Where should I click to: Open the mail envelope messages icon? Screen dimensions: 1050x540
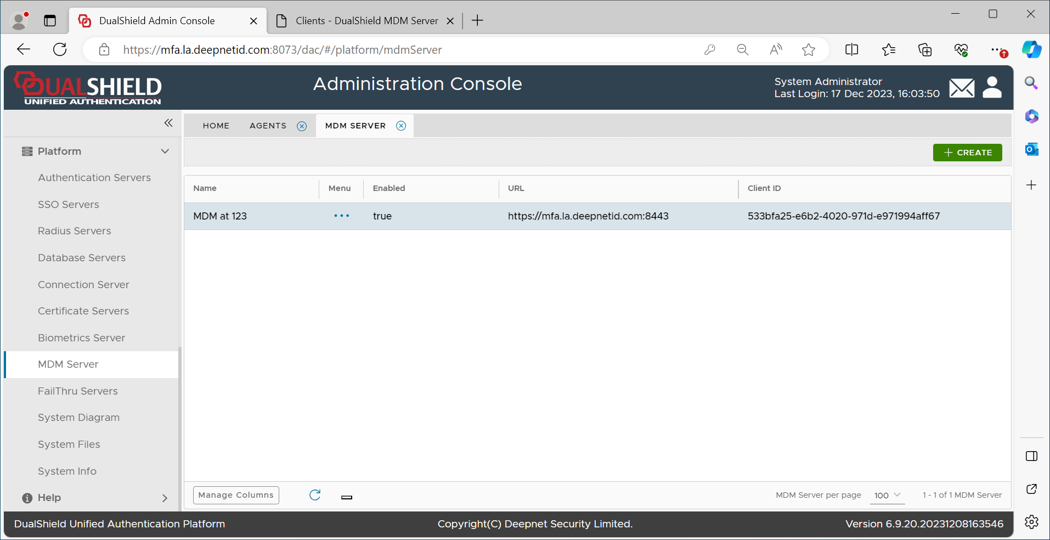pos(962,88)
